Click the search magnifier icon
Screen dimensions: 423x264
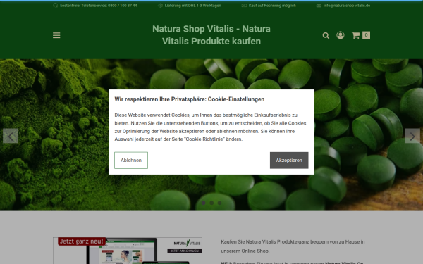coord(326,36)
